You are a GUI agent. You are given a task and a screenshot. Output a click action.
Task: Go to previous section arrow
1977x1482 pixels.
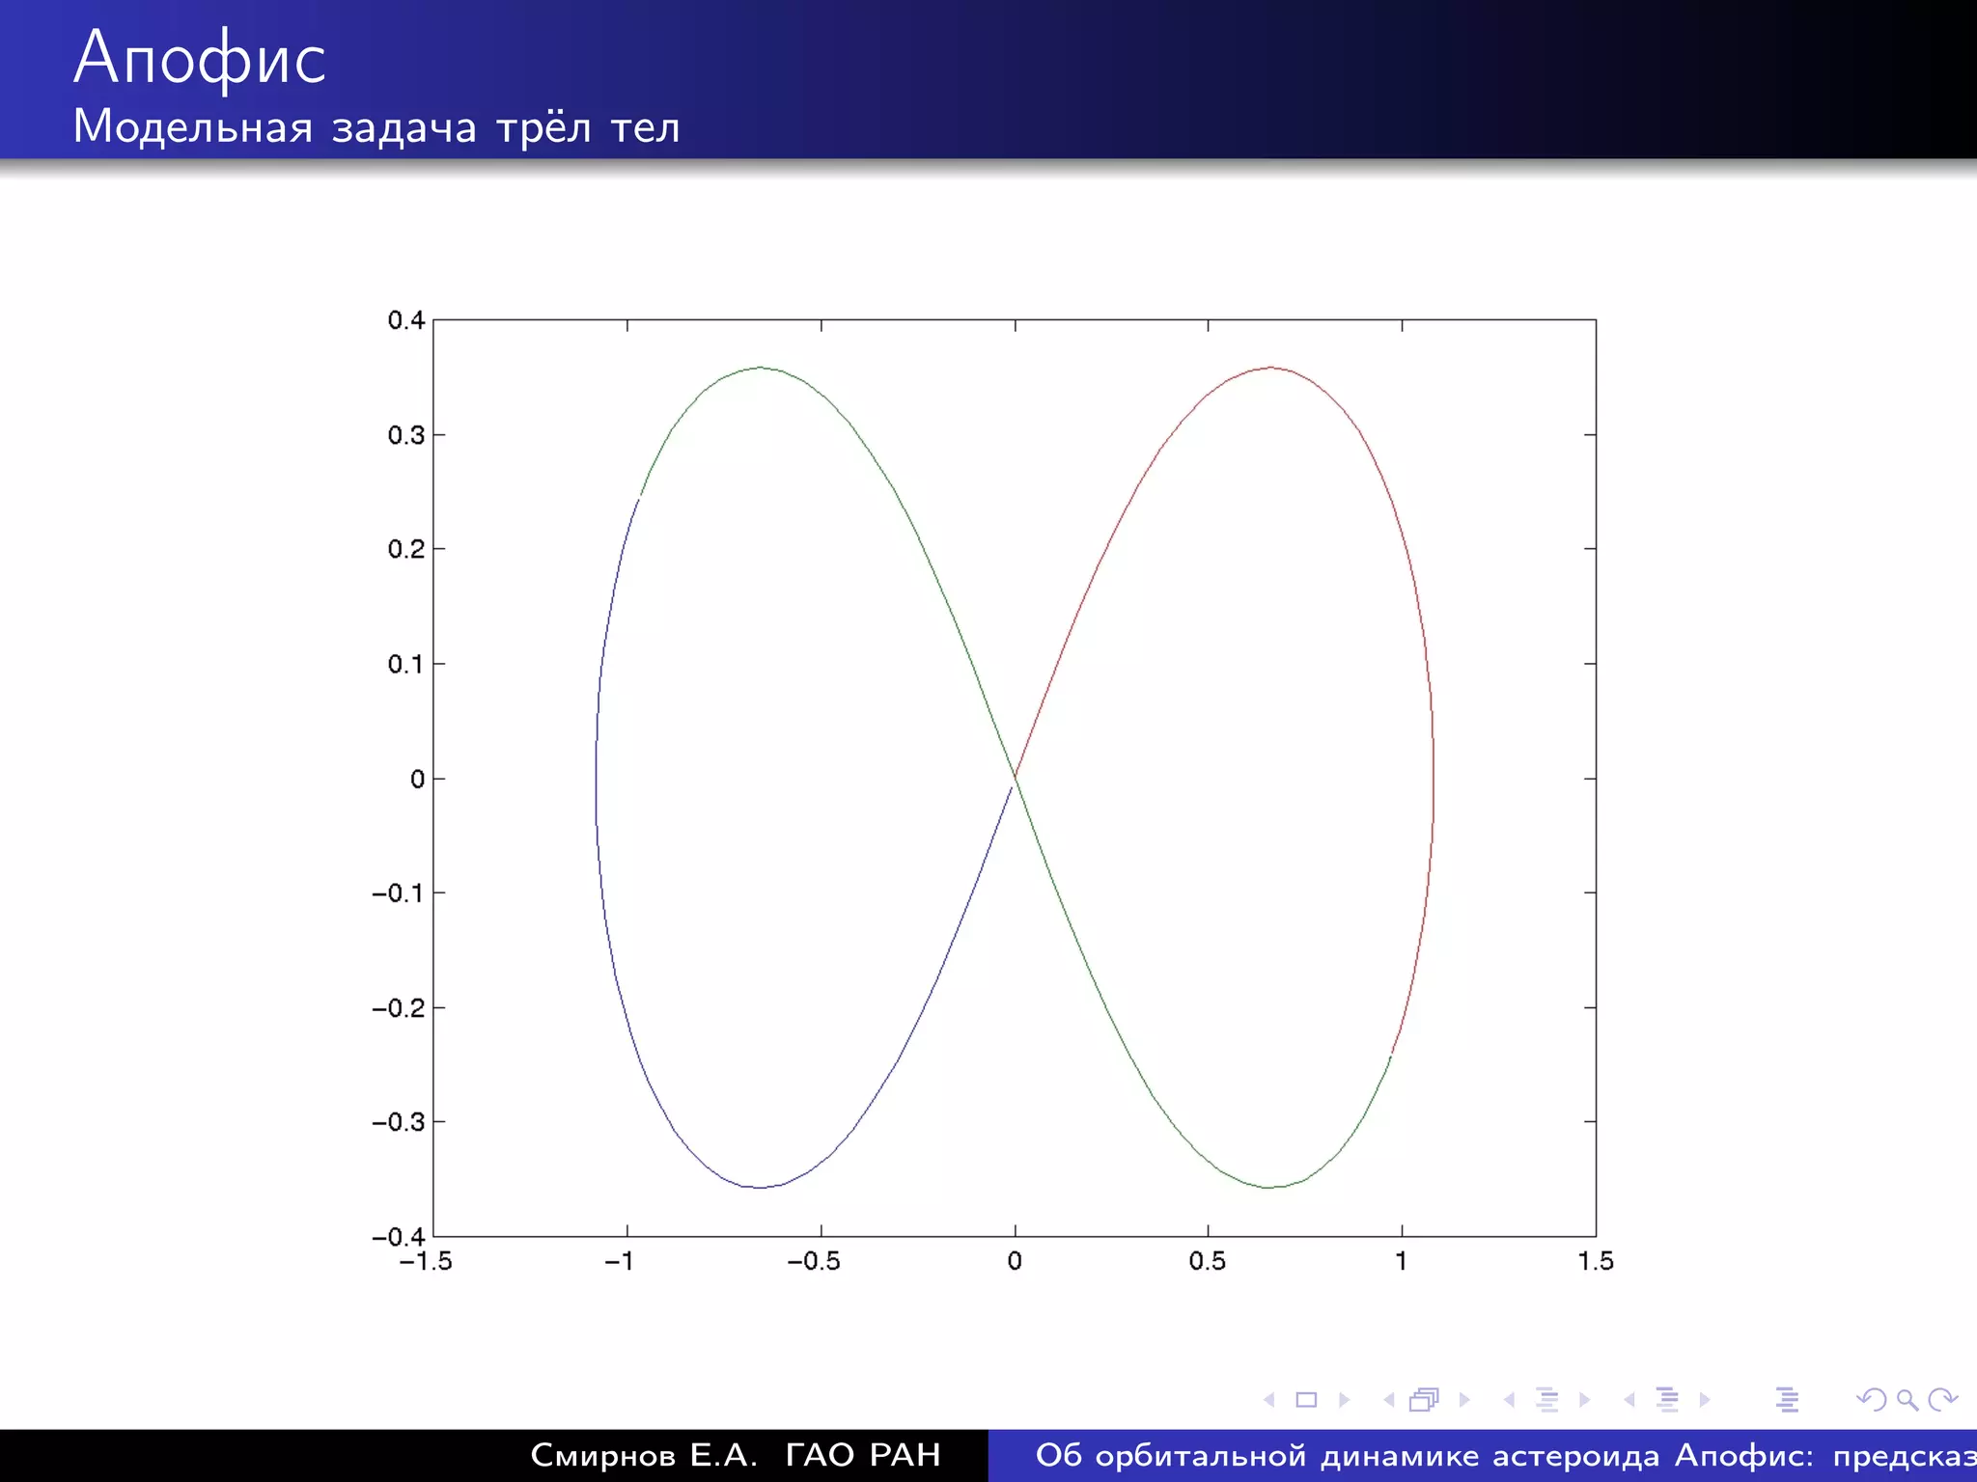1629,1400
